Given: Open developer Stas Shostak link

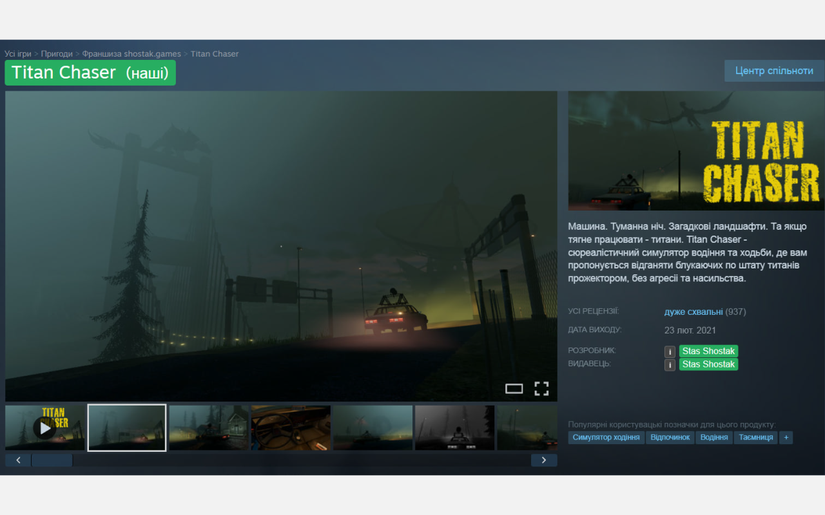Looking at the screenshot, I should [x=708, y=351].
